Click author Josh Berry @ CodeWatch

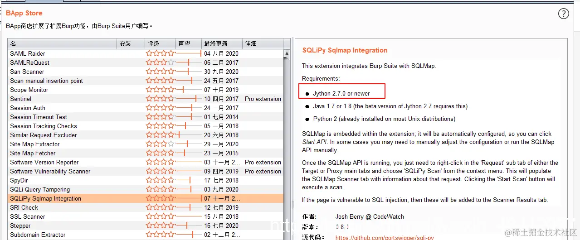point(370,216)
